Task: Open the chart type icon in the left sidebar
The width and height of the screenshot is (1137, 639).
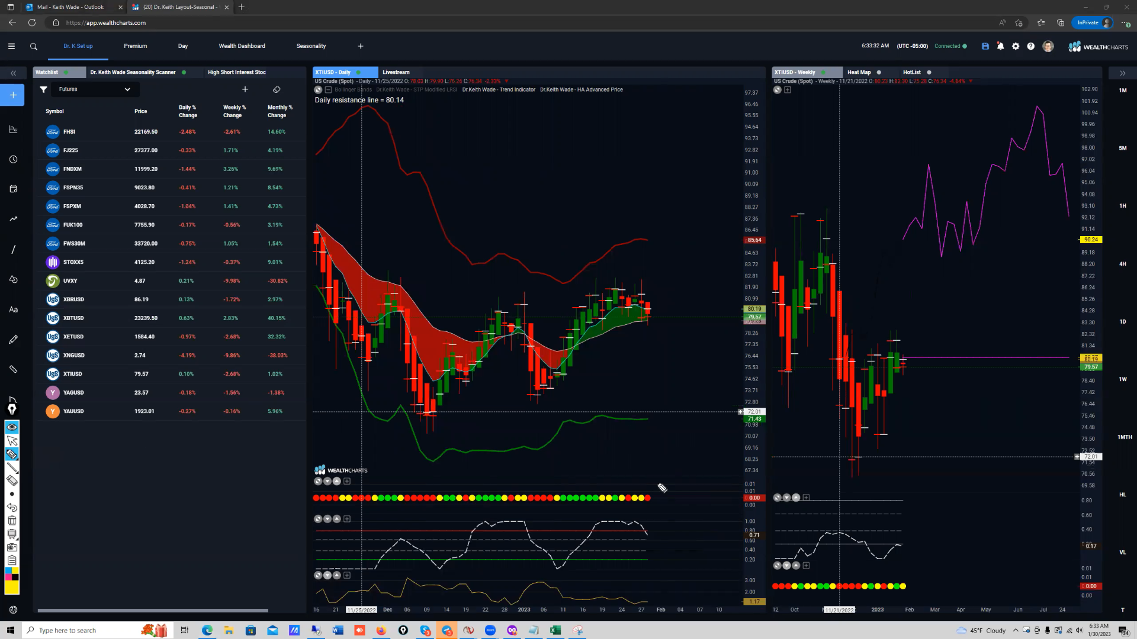Action: pyautogui.click(x=13, y=130)
